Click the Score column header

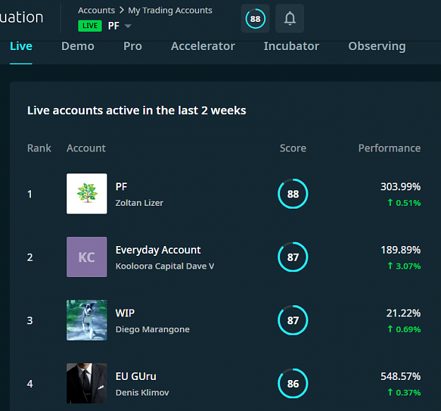[x=293, y=148]
